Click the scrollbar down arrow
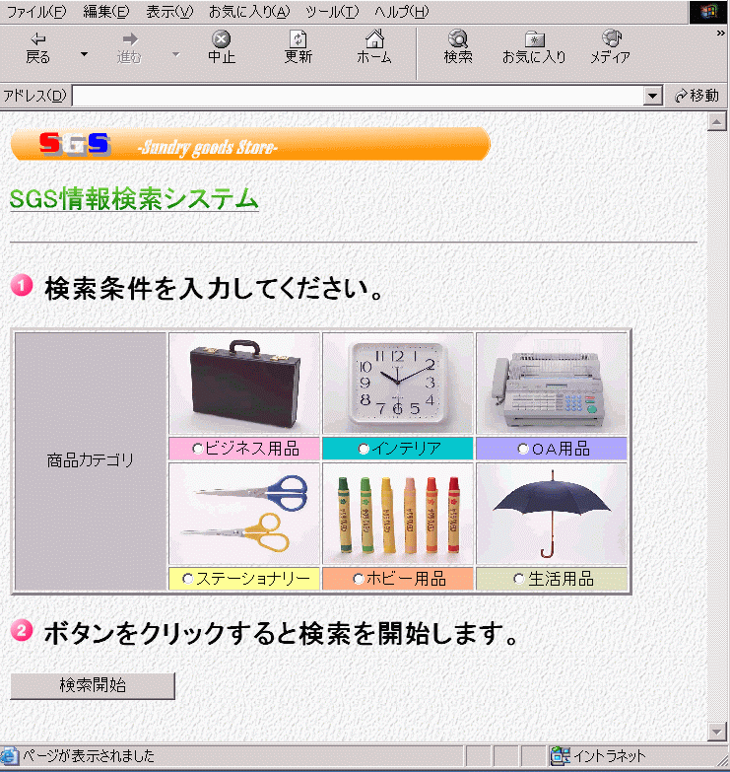The image size is (730, 772). 717,731
